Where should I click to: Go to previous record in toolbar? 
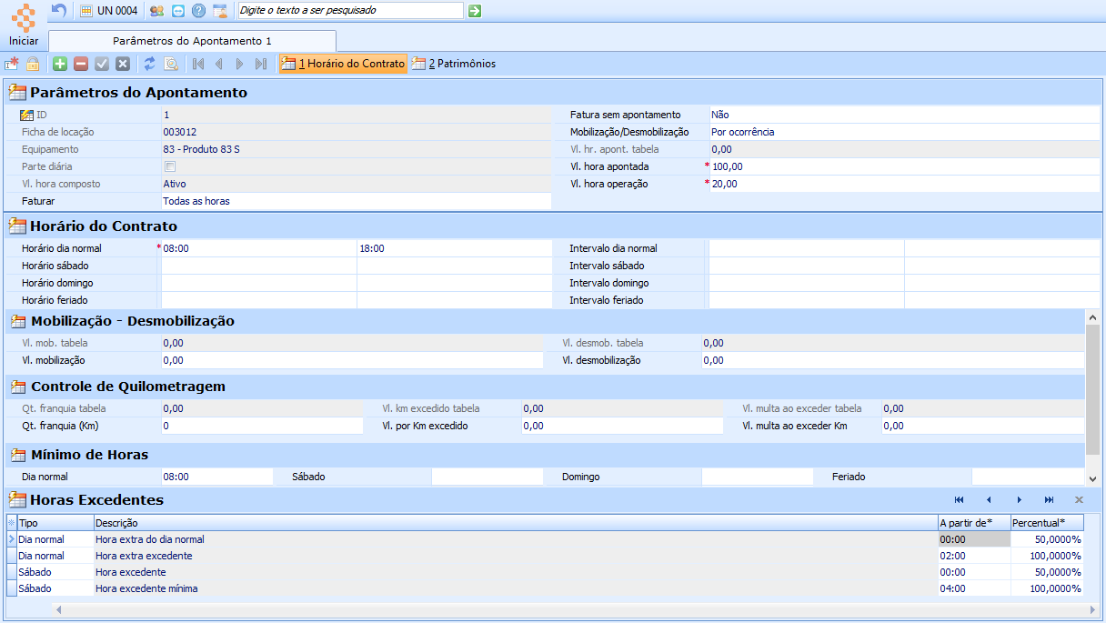click(219, 64)
